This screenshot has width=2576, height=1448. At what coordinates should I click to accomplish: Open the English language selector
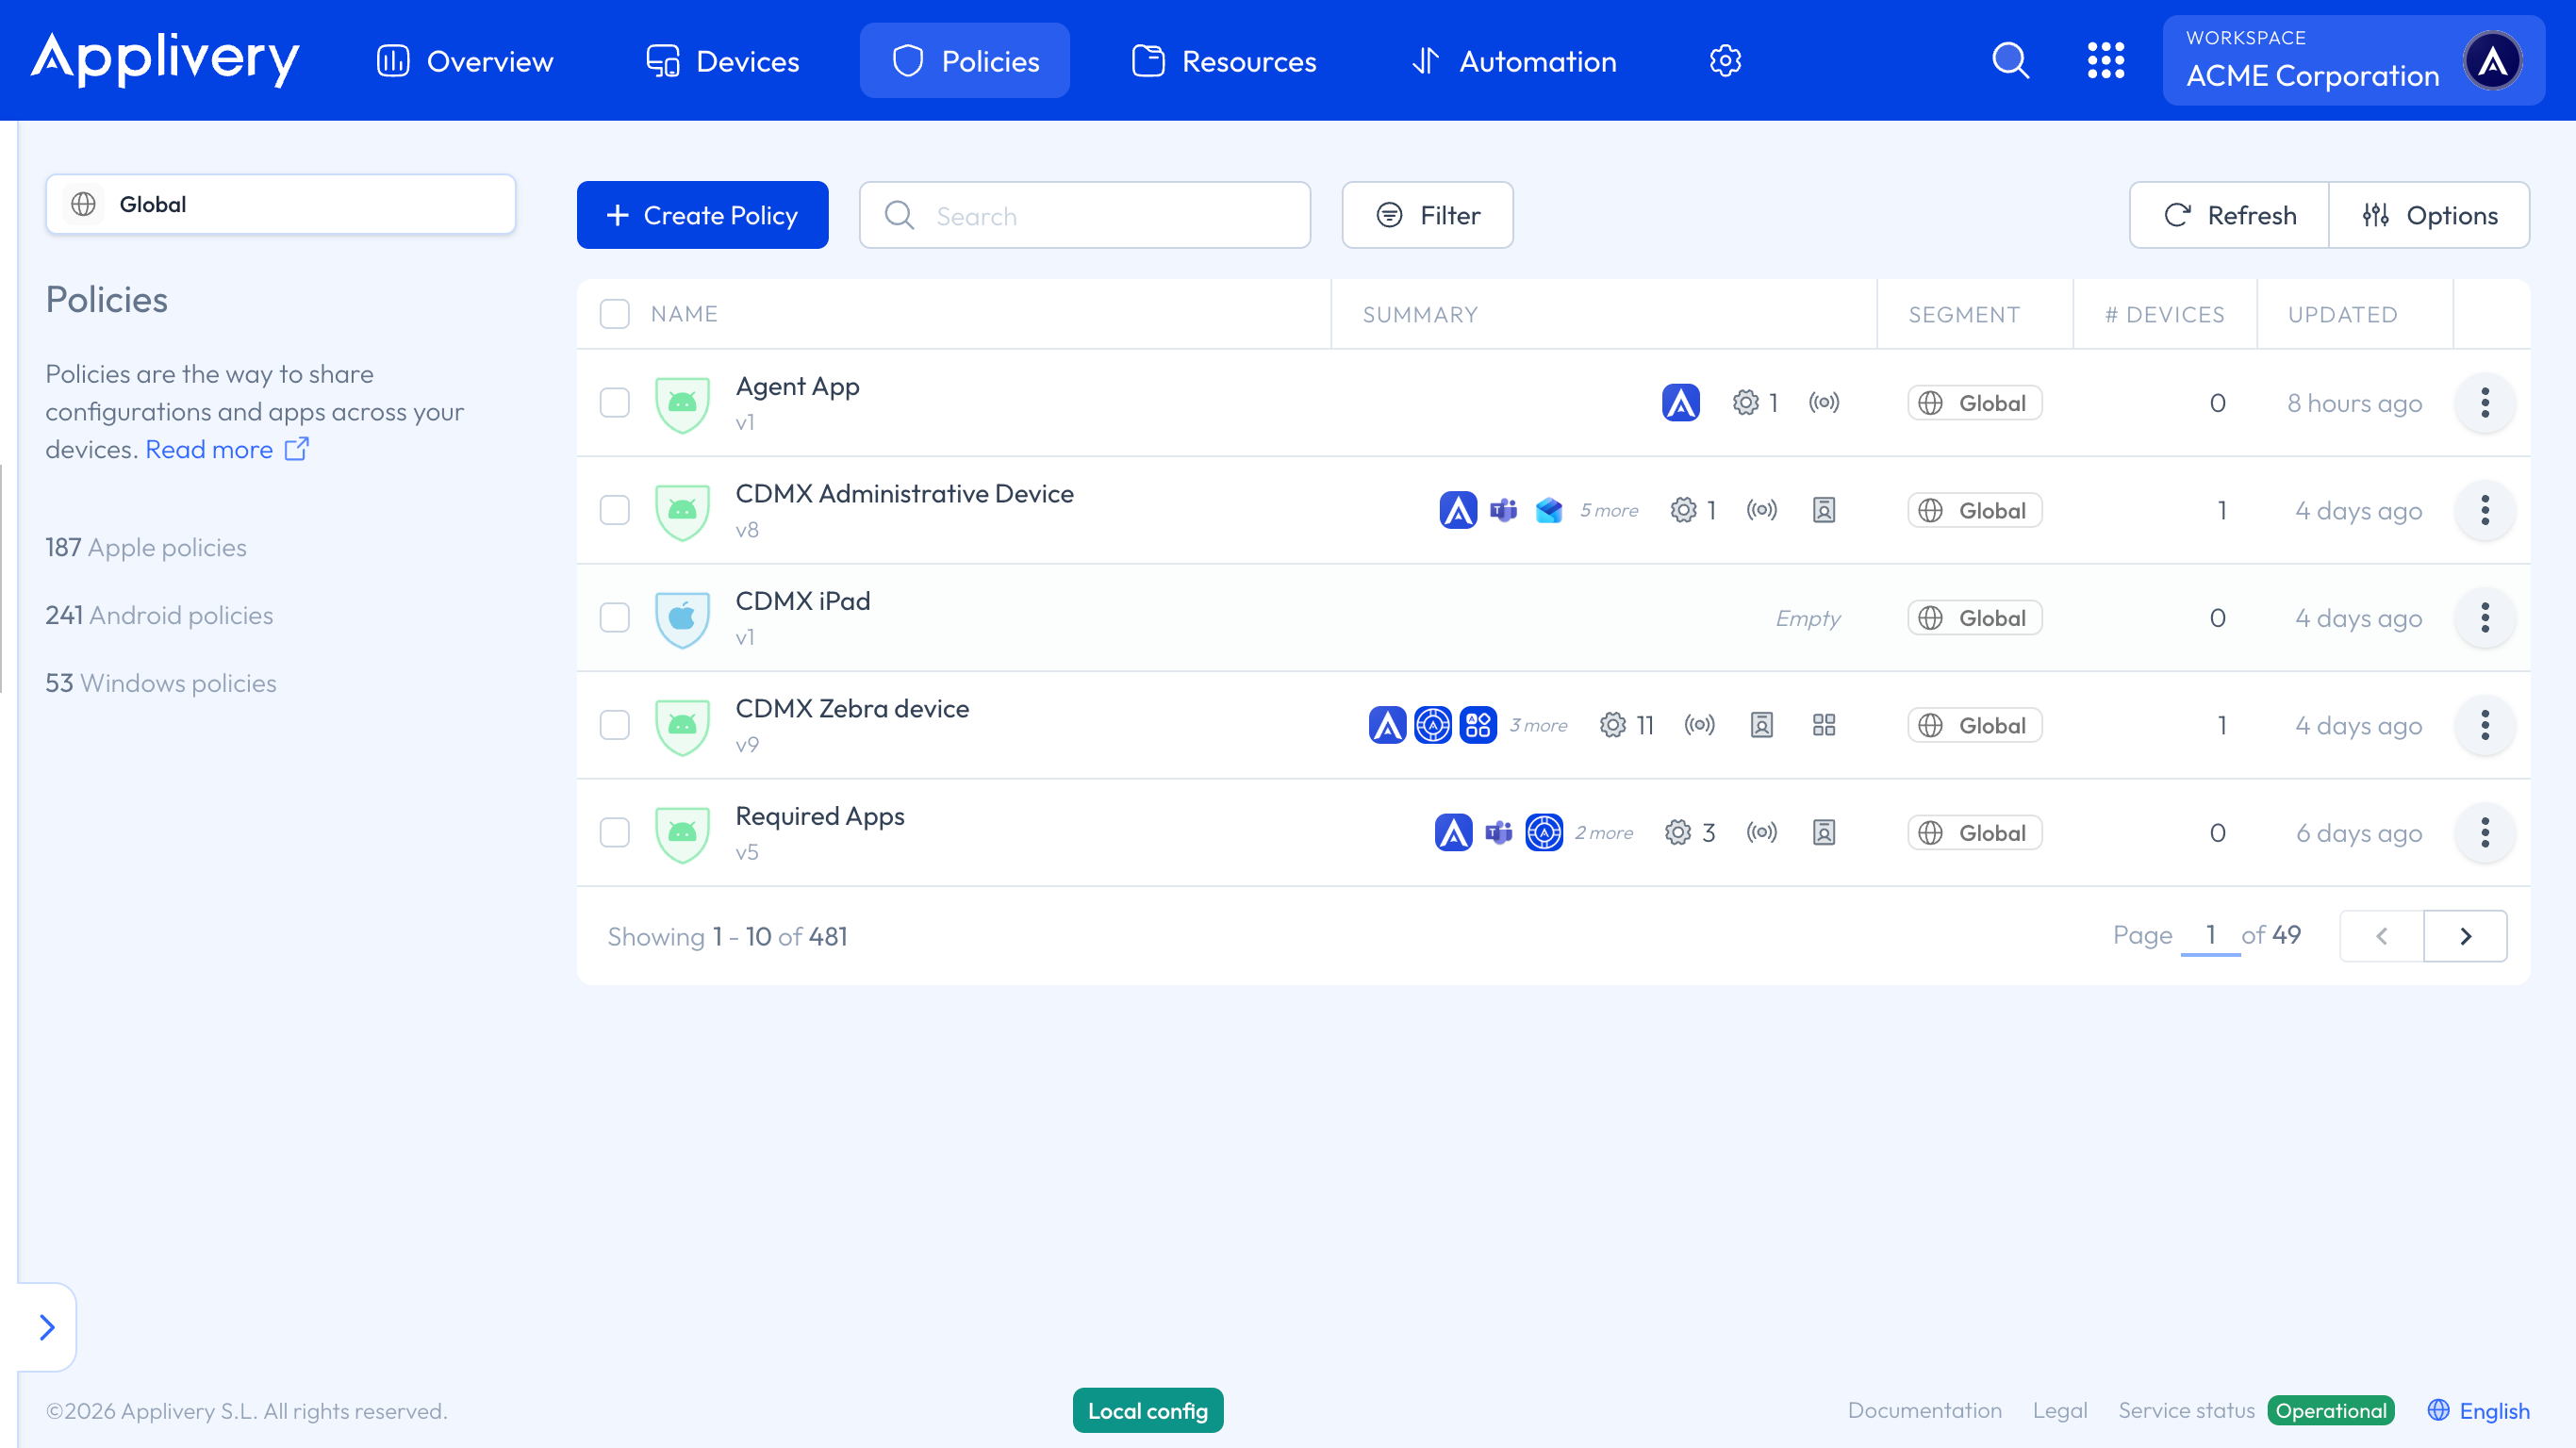2478,1410
